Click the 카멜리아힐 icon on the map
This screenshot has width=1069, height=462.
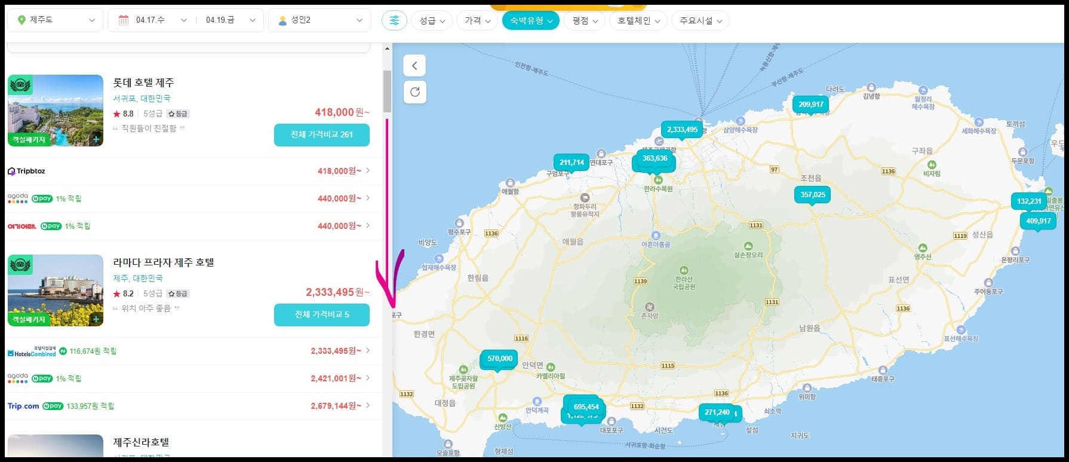[551, 367]
